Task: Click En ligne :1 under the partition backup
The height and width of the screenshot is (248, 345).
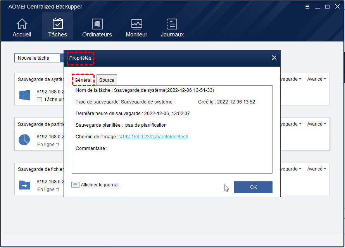Action: point(48,145)
